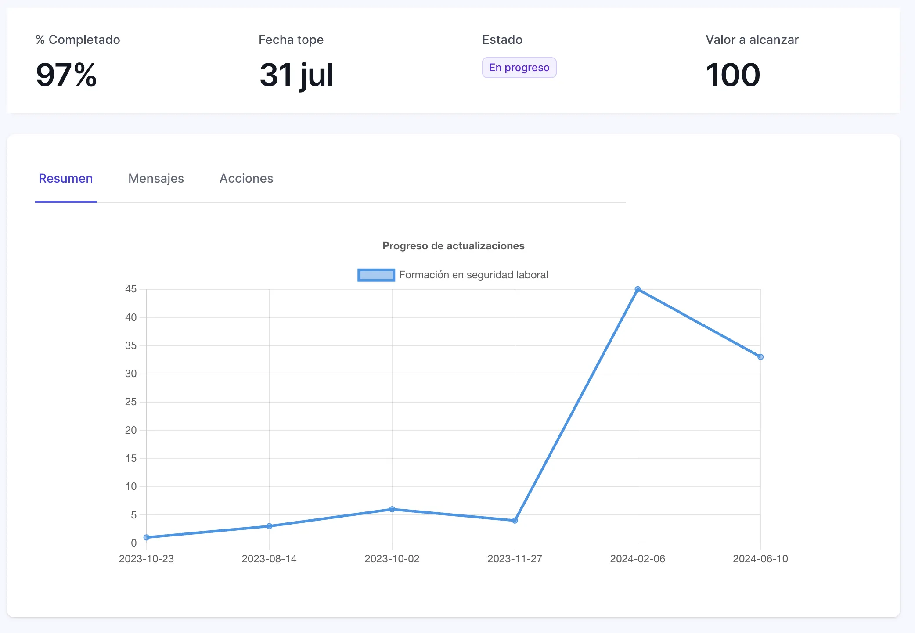Click the Fecha tope label
Image resolution: width=915 pixels, height=633 pixels.
coord(291,40)
